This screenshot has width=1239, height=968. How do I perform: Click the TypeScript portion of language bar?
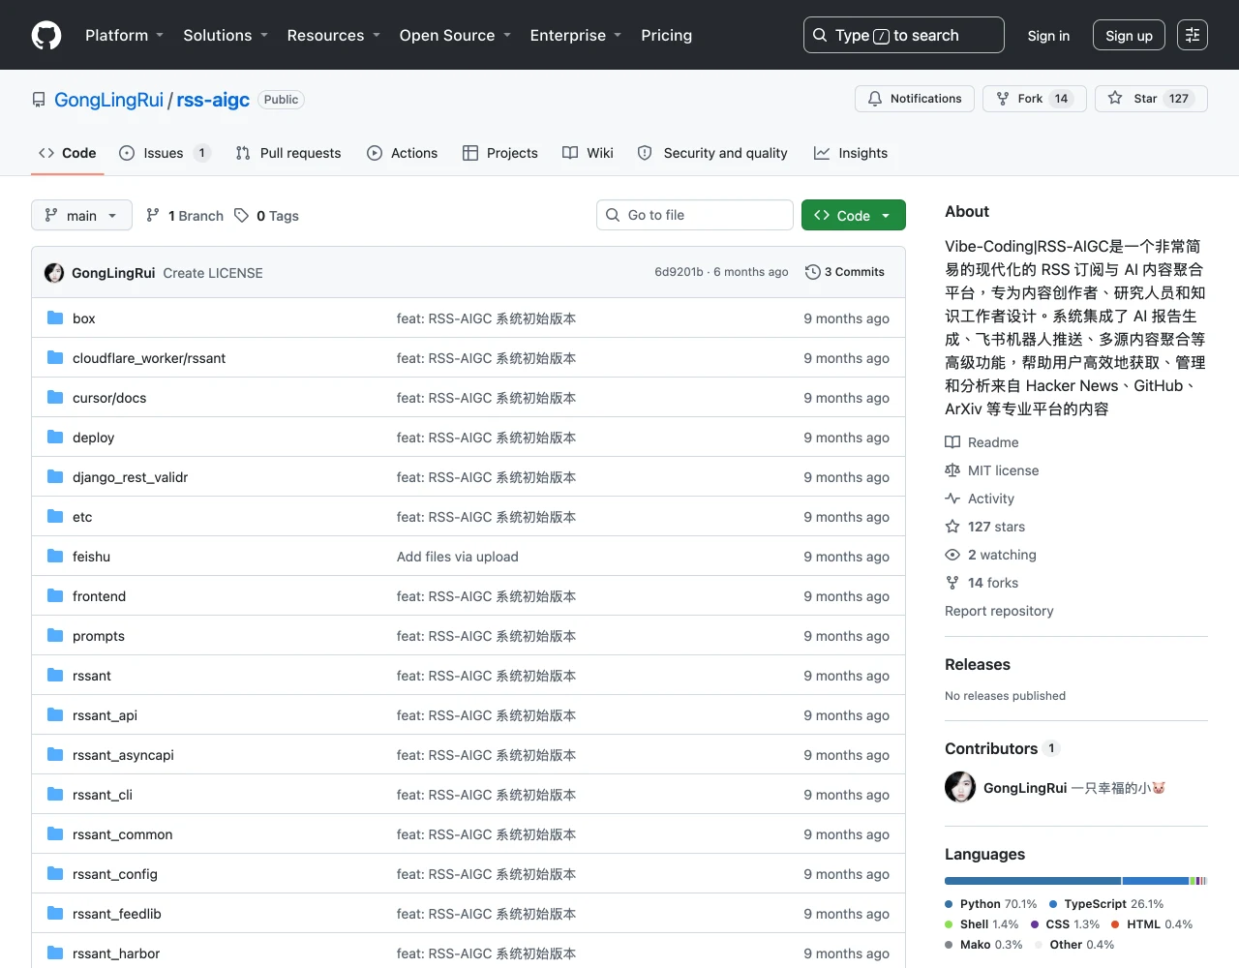pyautogui.click(x=1156, y=881)
